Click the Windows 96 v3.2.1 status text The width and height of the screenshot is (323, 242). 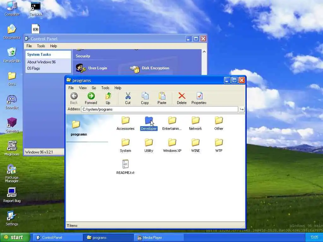(x=39, y=152)
